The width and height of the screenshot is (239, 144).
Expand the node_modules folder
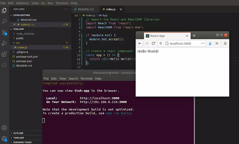[x=14, y=34]
